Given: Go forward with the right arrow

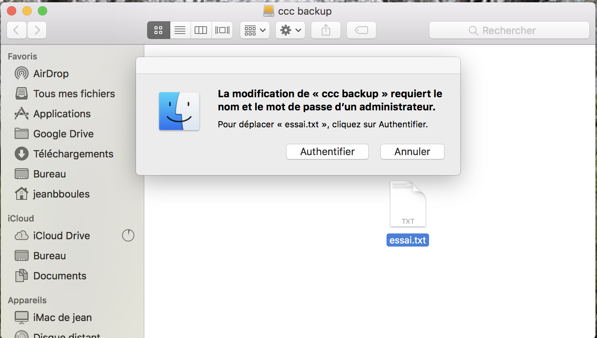Looking at the screenshot, I should (37, 30).
